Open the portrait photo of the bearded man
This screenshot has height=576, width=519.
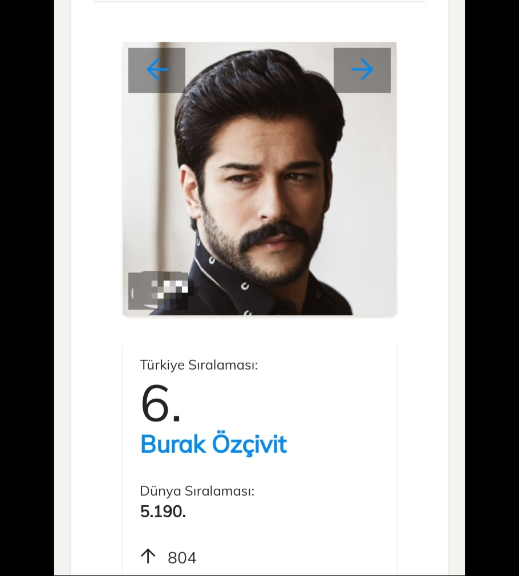click(259, 179)
